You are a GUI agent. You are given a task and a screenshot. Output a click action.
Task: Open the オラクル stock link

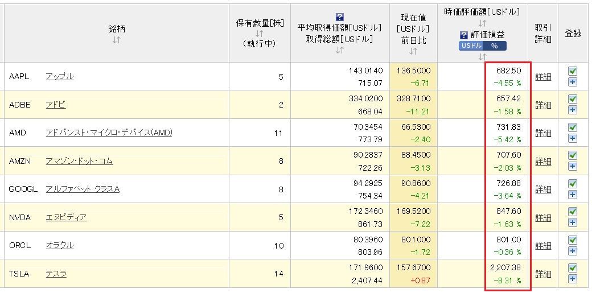click(x=60, y=245)
